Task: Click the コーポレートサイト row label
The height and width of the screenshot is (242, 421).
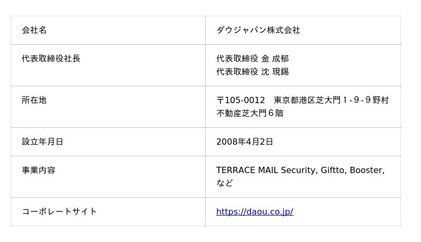Action: click(59, 212)
